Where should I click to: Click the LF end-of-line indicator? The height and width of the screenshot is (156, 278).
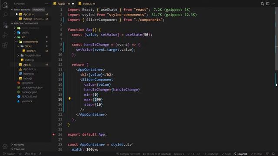click(199, 154)
